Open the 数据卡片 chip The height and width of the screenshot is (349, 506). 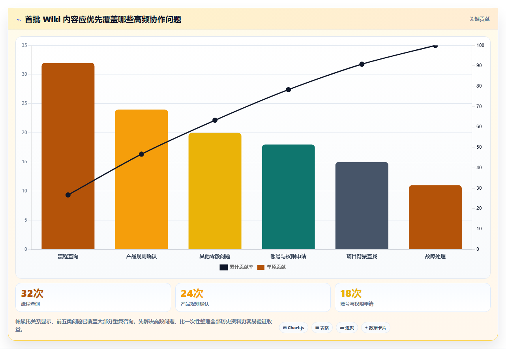(x=376, y=328)
